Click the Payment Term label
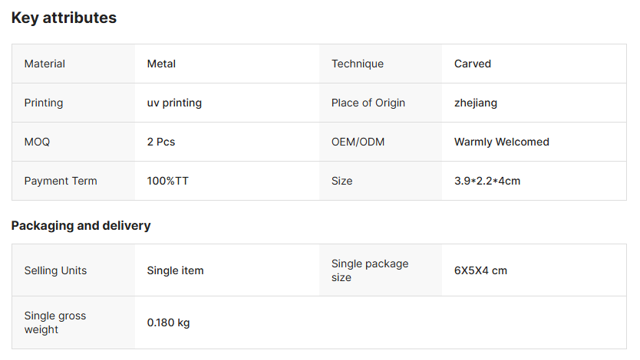Screen dimensions: 640x360 [61, 181]
